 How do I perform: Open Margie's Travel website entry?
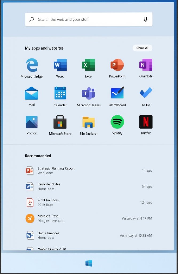point(49,216)
